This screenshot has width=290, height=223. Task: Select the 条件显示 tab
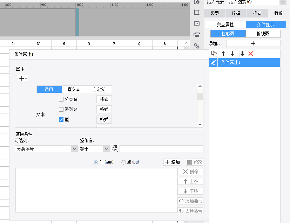point(265,25)
